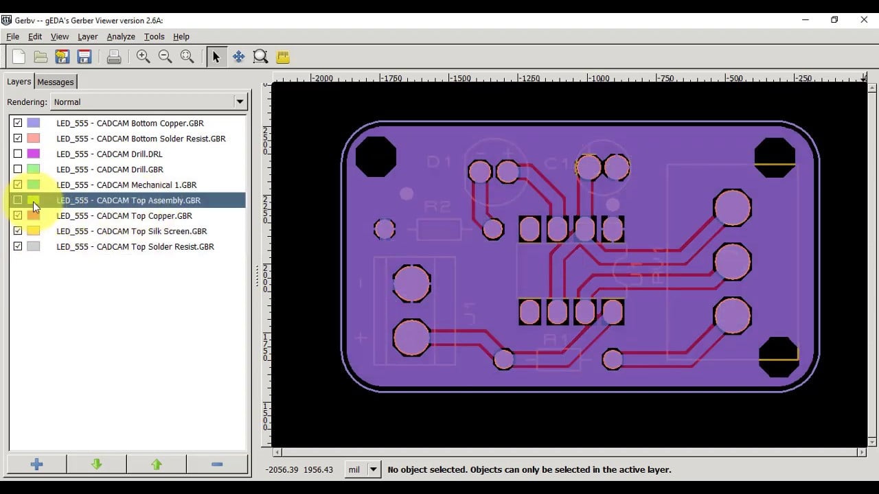This screenshot has width=879, height=494.
Task: Select the 'CADCAM Bottom Copper.GBR' layer name
Action: [130, 123]
